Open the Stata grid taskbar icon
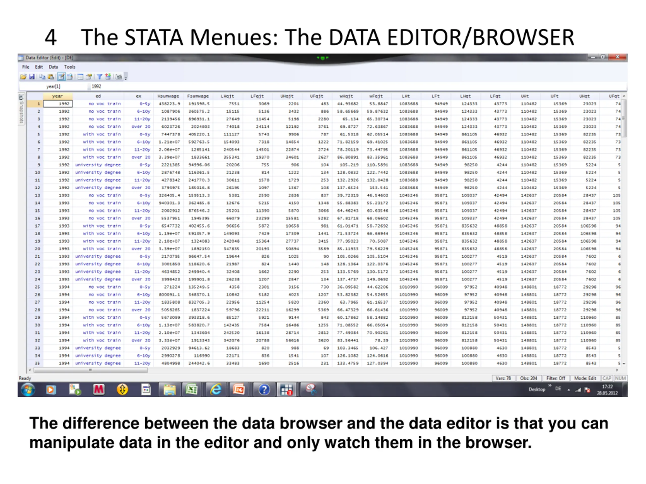Viewport: 646px width, 484px height. point(286,389)
